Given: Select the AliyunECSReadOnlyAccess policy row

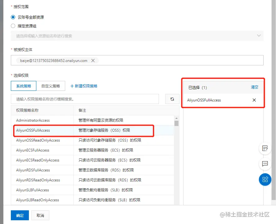Looking at the screenshot, I should click(x=93, y=160).
